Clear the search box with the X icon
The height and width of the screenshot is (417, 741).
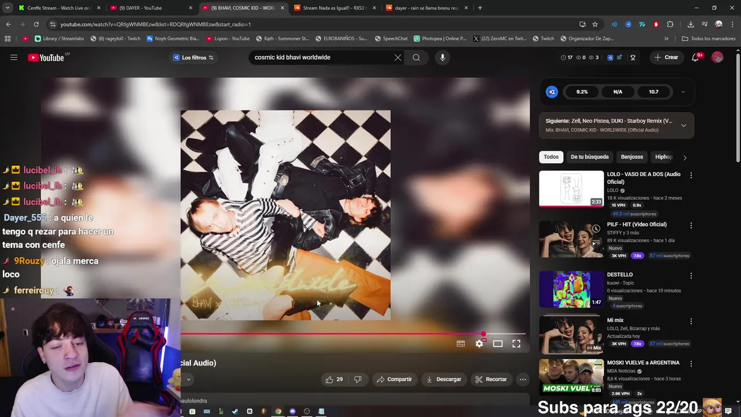point(398,57)
